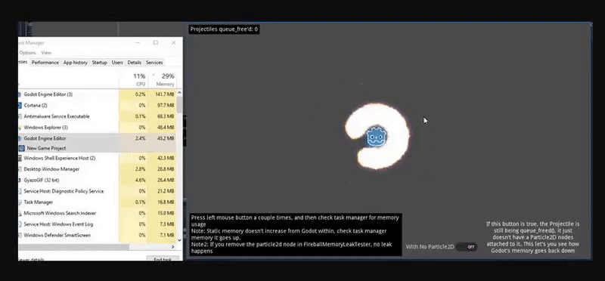Image resolution: width=605 pixels, height=281 pixels.
Task: Switch to the Services tab
Action: click(154, 63)
